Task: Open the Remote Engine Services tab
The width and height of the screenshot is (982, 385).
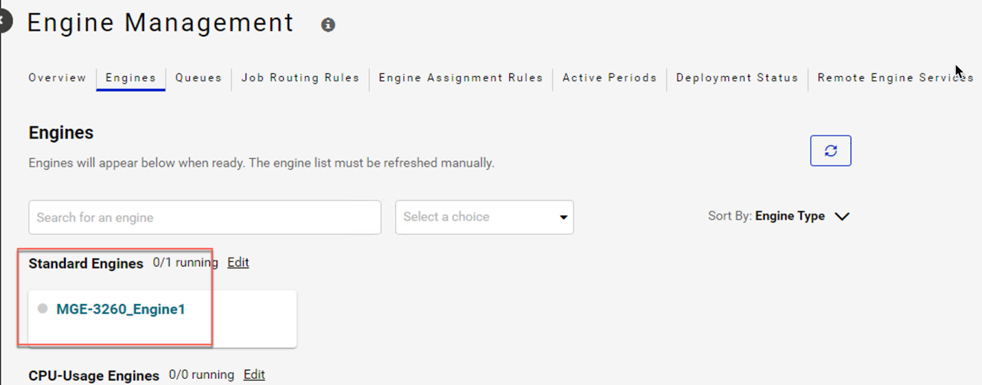Action: click(x=895, y=78)
